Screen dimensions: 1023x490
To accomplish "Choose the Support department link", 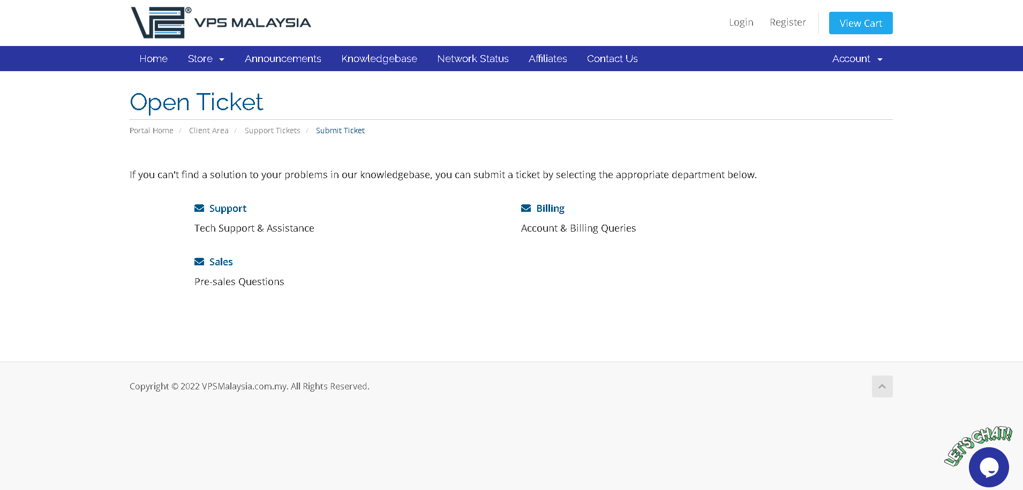I will point(228,209).
